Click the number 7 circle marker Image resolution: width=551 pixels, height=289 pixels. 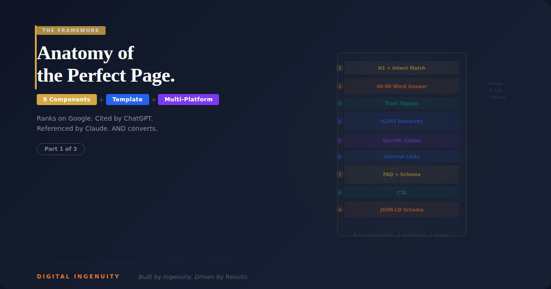pos(340,174)
